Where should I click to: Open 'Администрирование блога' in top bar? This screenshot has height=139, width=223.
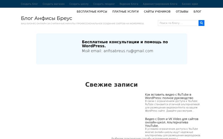pos(160,4)
